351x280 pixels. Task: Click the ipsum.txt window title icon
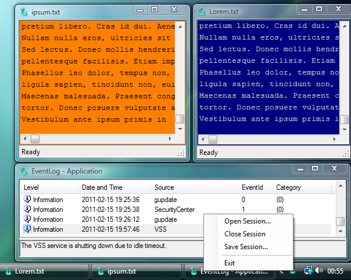coord(24,12)
